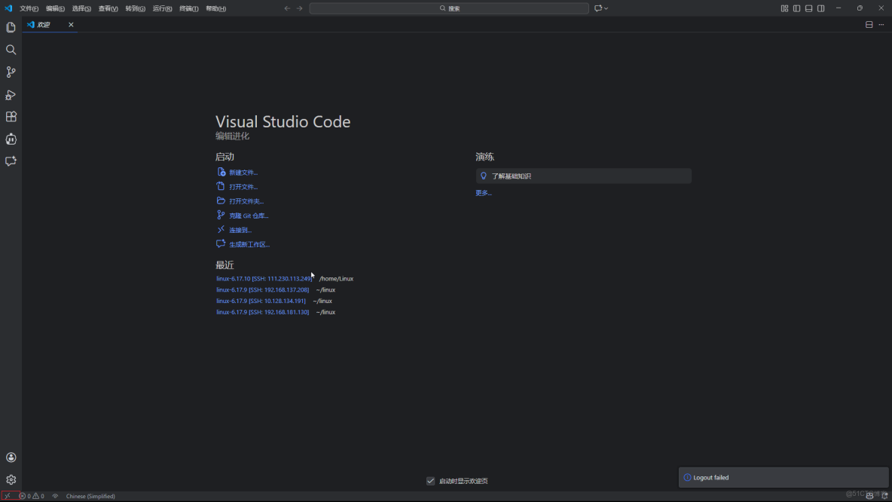This screenshot has width=892, height=502.
Task: Open Source Control view
Action: 11,72
